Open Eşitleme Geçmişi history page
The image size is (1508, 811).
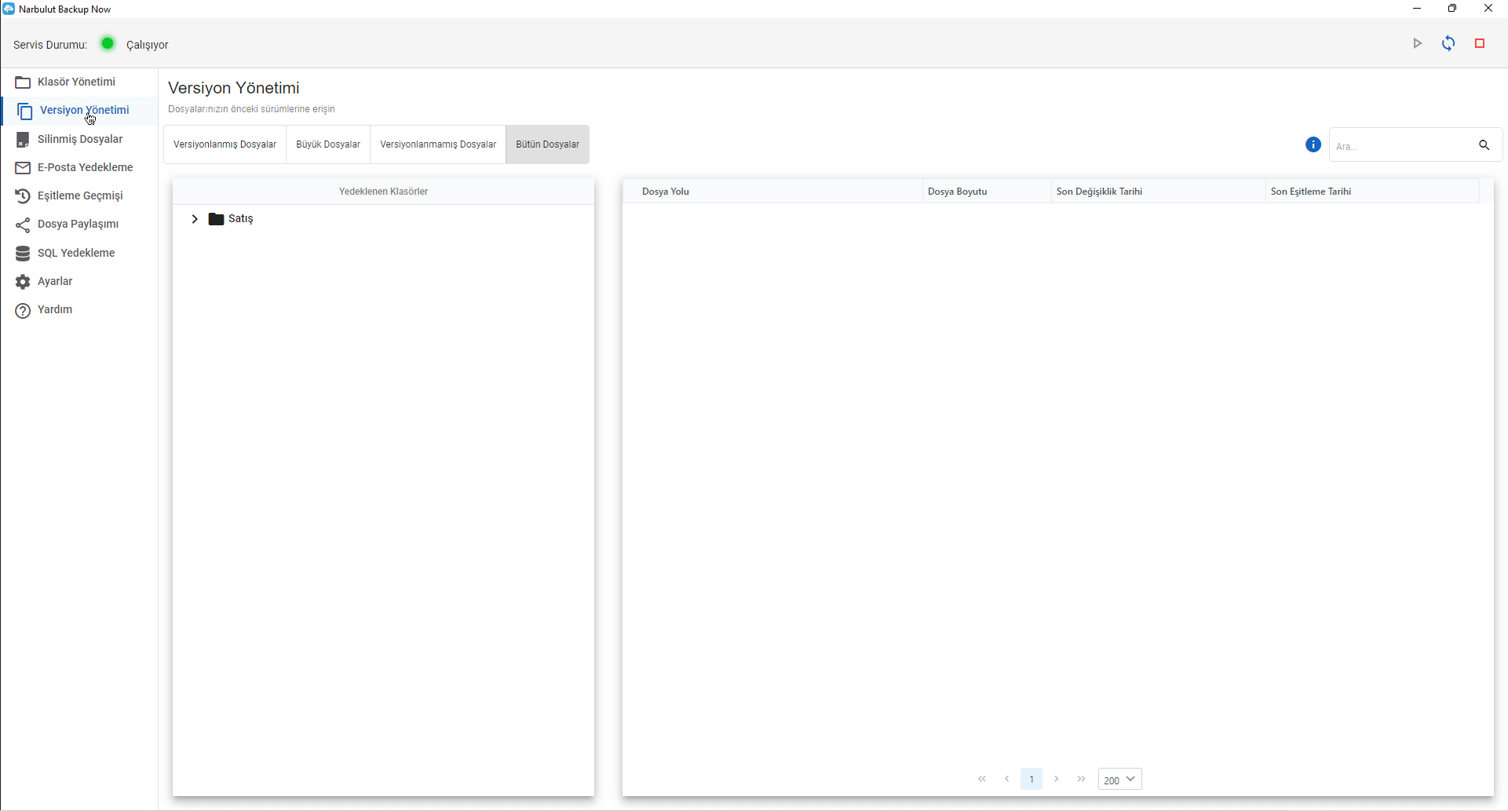point(79,195)
